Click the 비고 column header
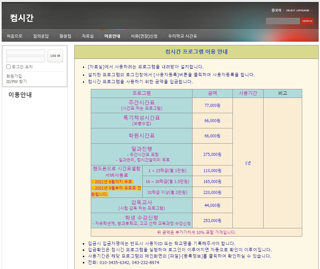This screenshot has width=320, height=269. coord(283,93)
